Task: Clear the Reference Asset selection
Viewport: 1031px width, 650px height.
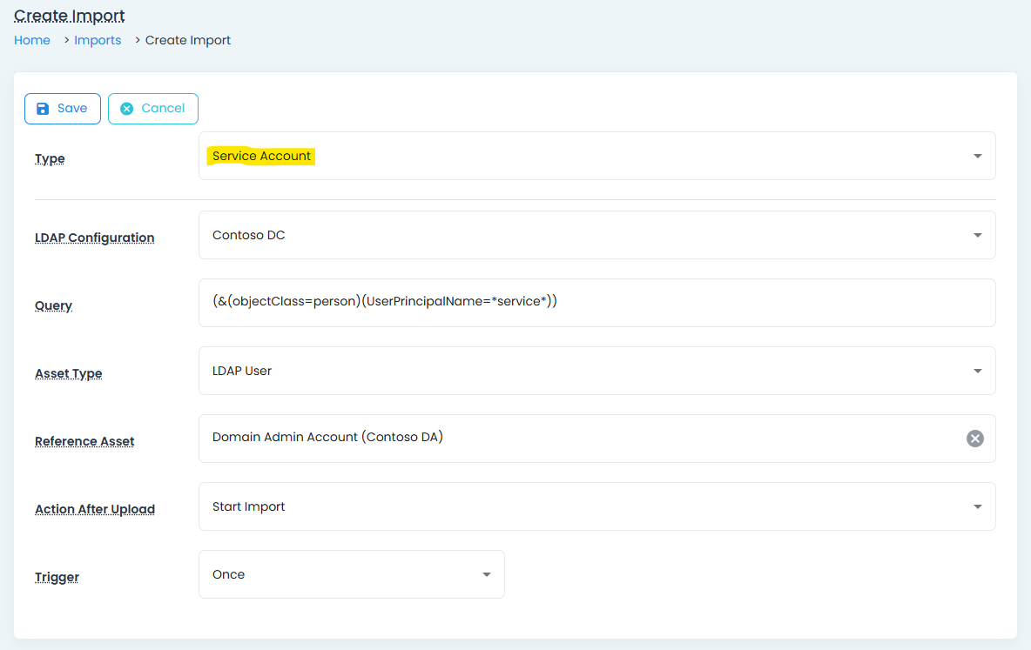Action: [x=974, y=439]
